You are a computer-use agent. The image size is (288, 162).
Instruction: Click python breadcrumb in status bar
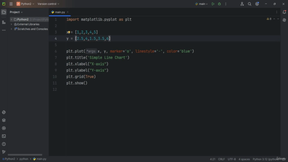(24, 159)
